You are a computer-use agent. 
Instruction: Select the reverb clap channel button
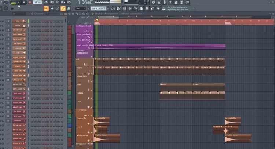(x=19, y=57)
